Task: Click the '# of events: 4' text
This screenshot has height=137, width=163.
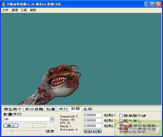Action: point(69,130)
